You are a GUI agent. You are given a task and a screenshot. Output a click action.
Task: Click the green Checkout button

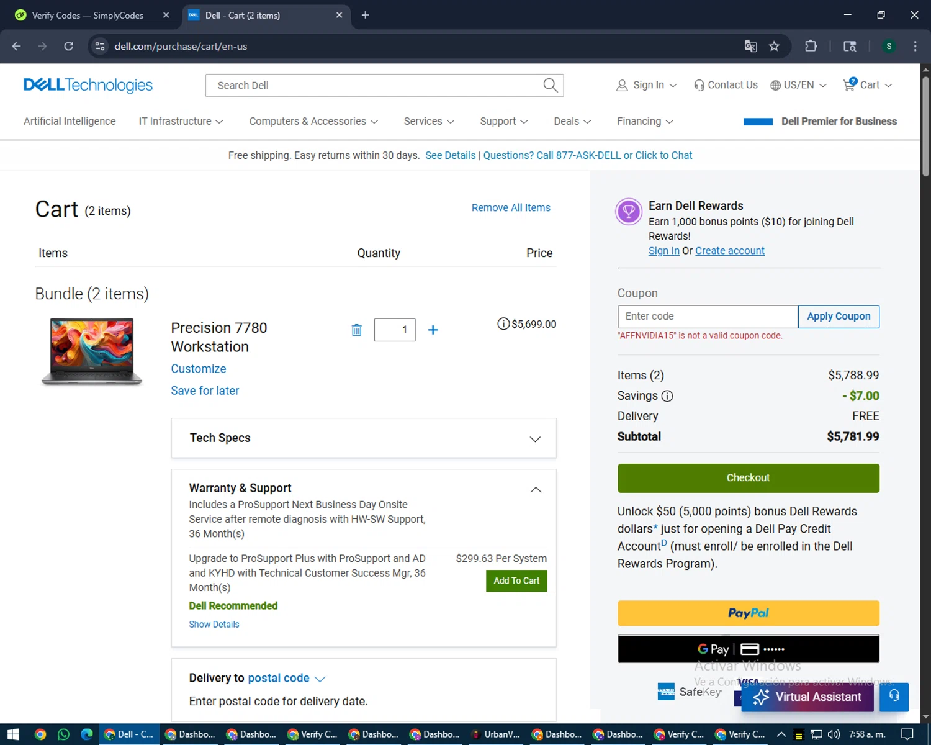748,478
